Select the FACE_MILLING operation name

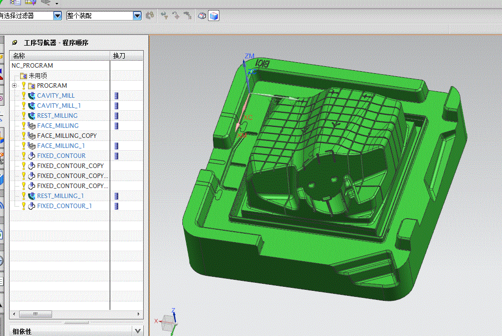pyautogui.click(x=58, y=126)
